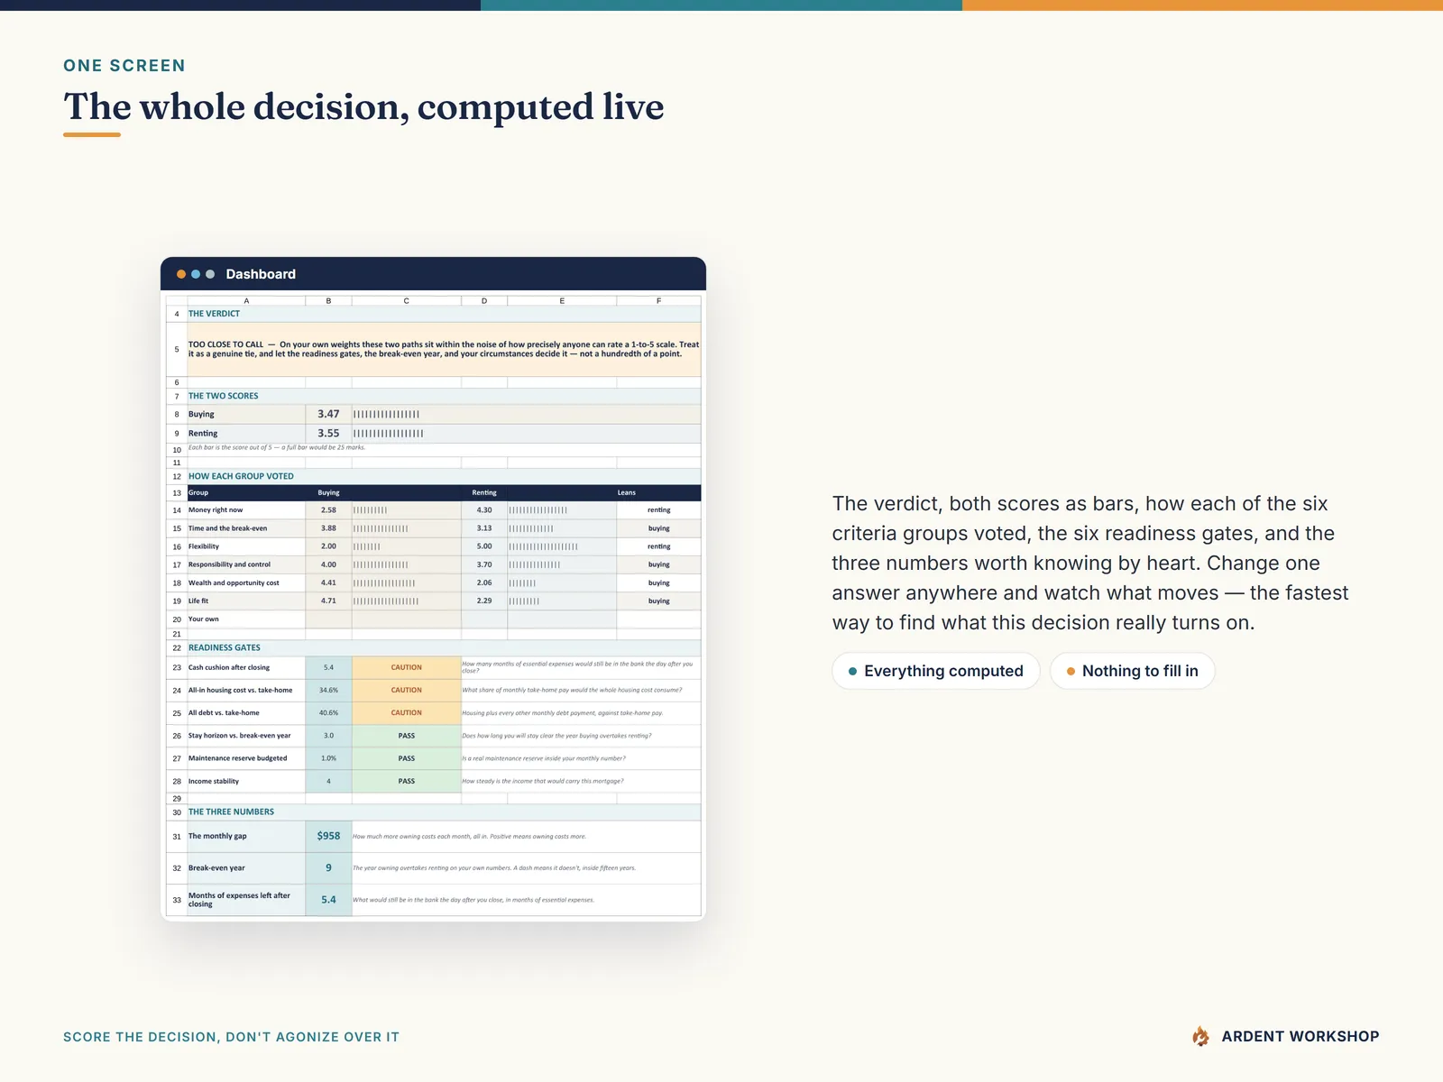Click the Renting score value 3.55
The height and width of the screenshot is (1082, 1443).
(328, 433)
